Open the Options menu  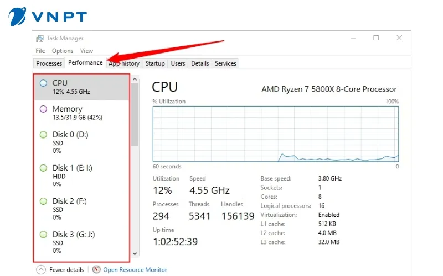(63, 51)
